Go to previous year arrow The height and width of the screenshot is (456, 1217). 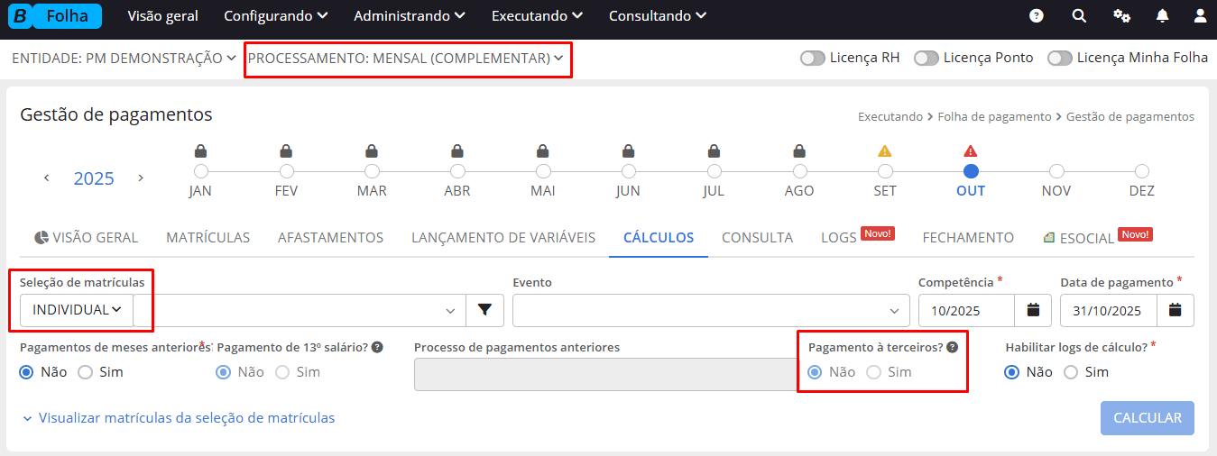pyautogui.click(x=46, y=178)
